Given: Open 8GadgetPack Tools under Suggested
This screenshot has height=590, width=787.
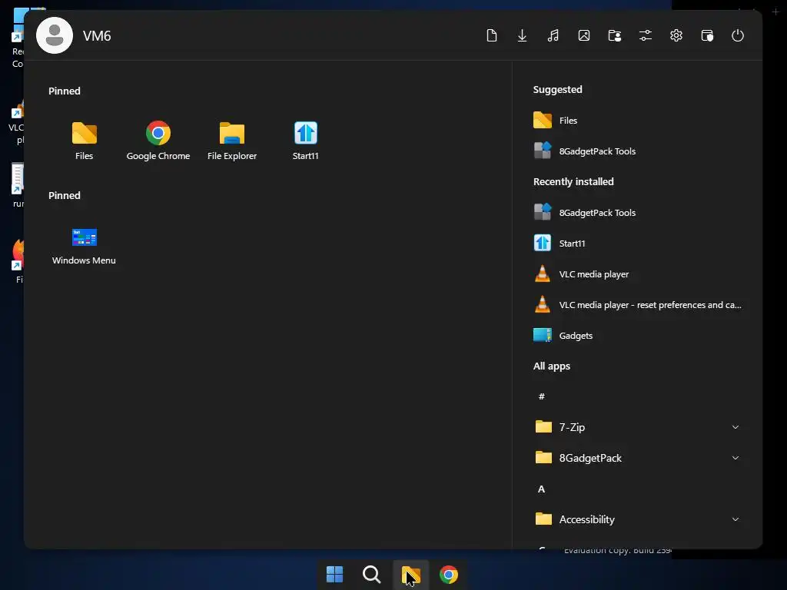Looking at the screenshot, I should click(637, 151).
